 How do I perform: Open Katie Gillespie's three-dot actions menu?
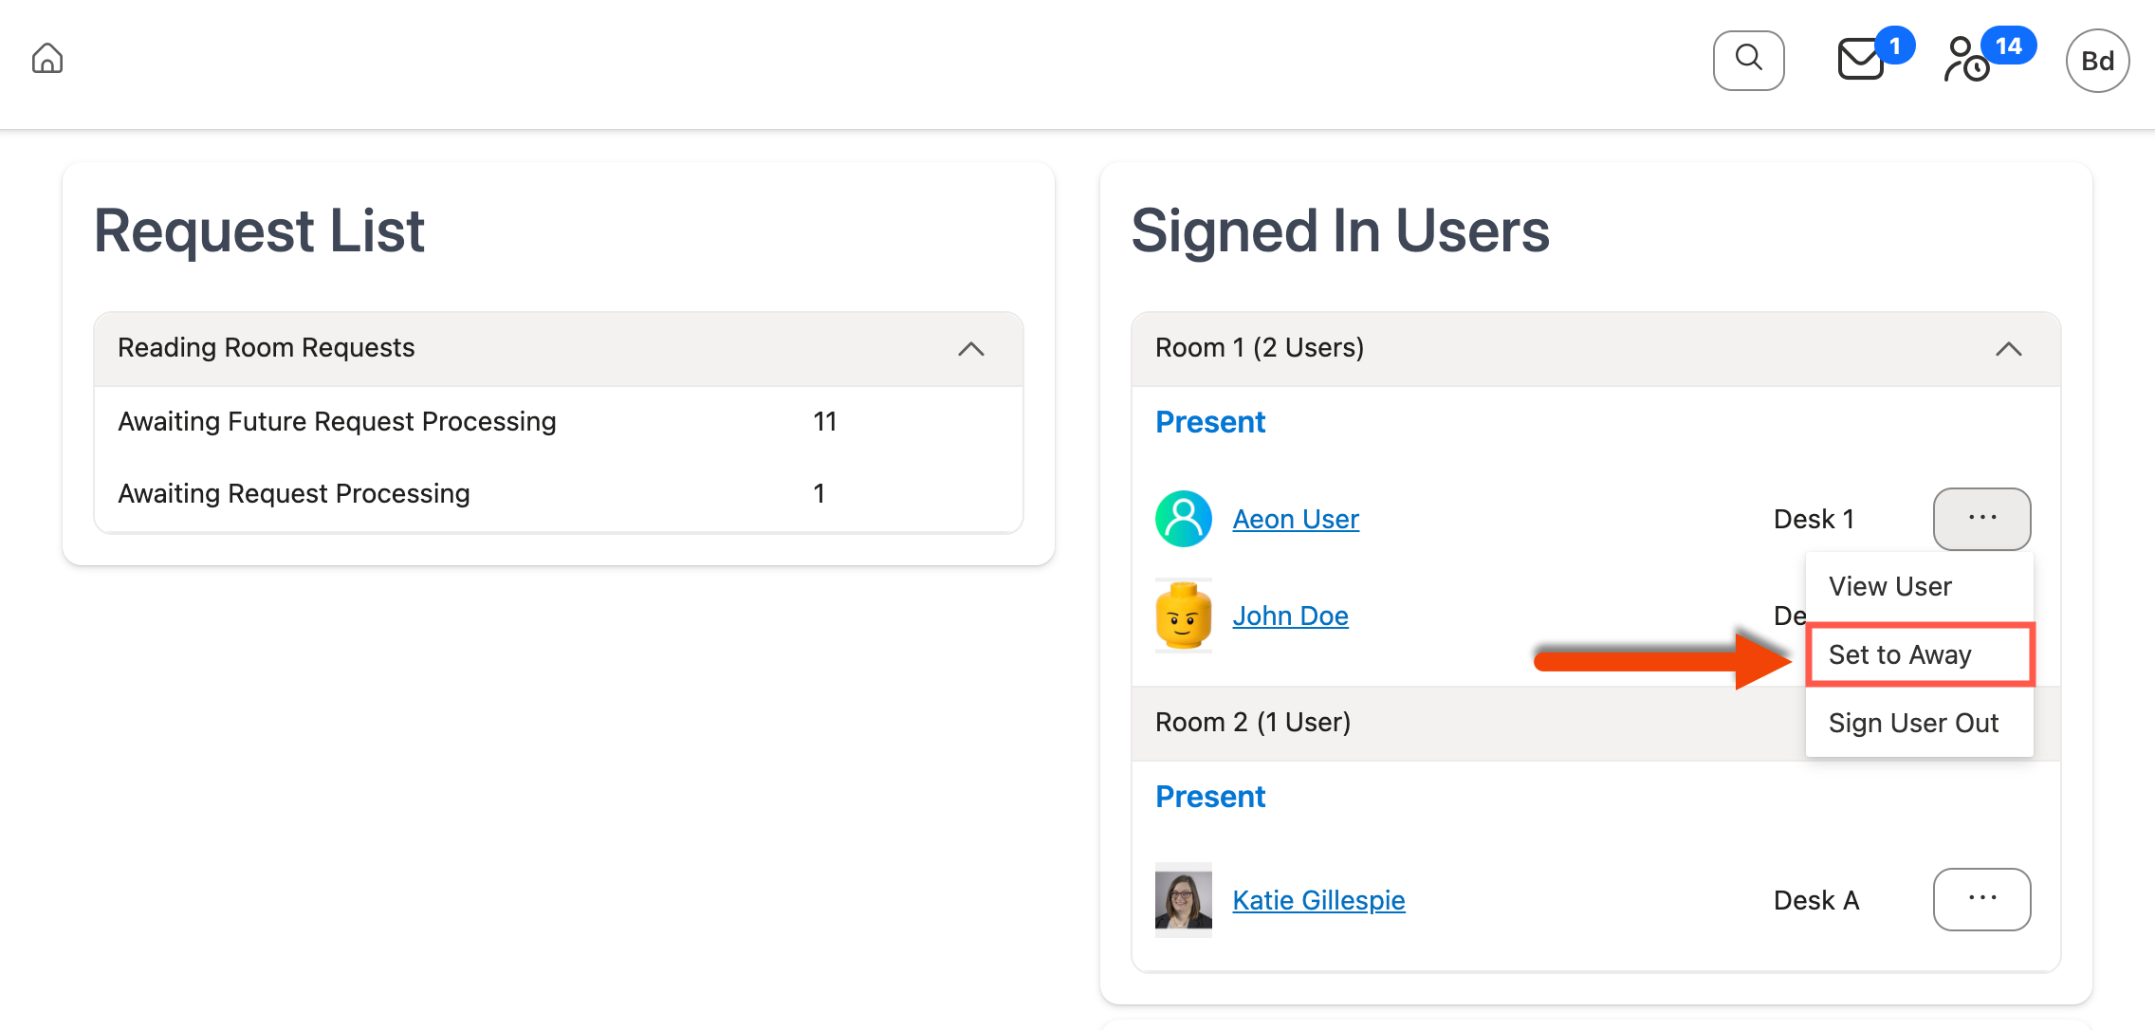1981,899
